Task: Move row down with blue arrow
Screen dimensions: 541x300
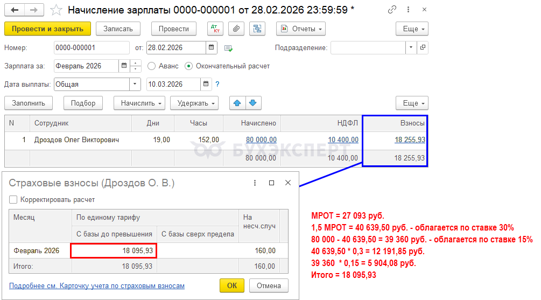Action: (x=253, y=103)
